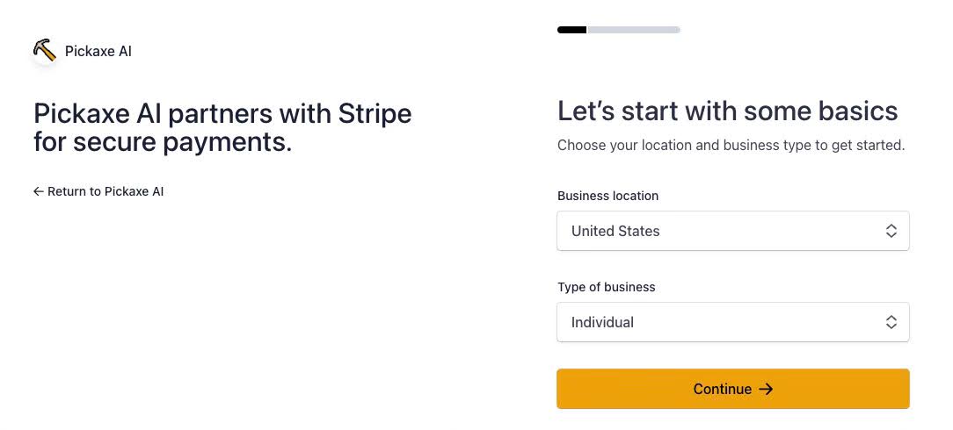Click the Type of business field label
This screenshot has width=953, height=430.
point(606,287)
